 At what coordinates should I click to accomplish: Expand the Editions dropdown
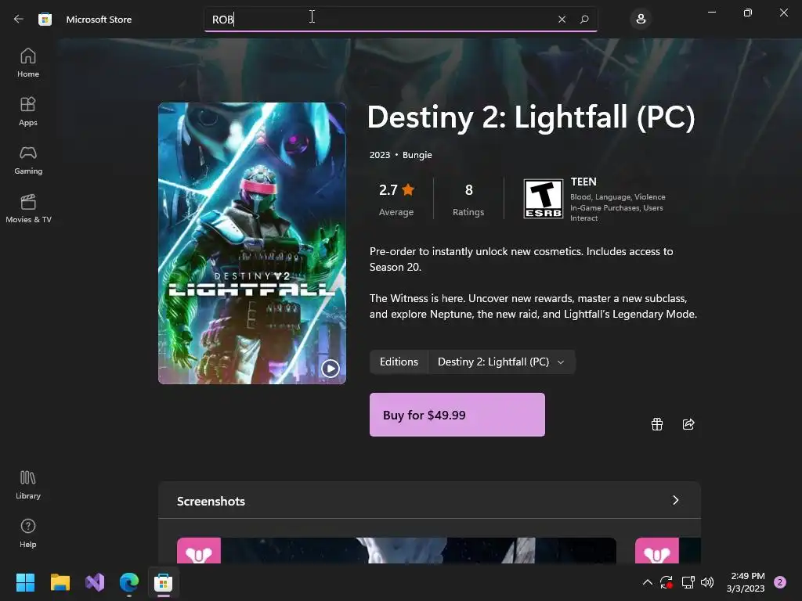500,362
